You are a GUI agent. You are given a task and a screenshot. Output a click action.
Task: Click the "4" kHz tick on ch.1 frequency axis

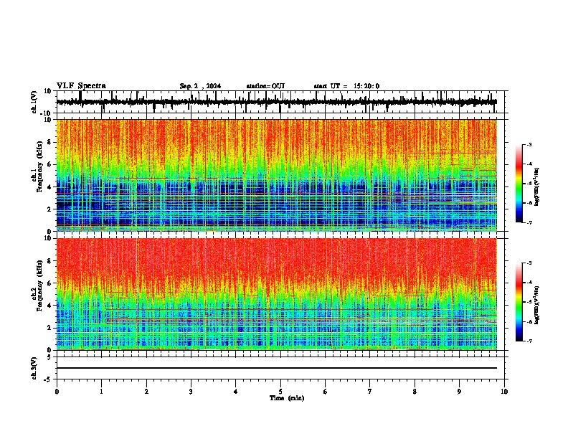[49, 187]
